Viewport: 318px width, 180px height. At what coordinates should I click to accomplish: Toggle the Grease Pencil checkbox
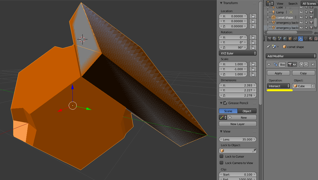tap(225, 103)
